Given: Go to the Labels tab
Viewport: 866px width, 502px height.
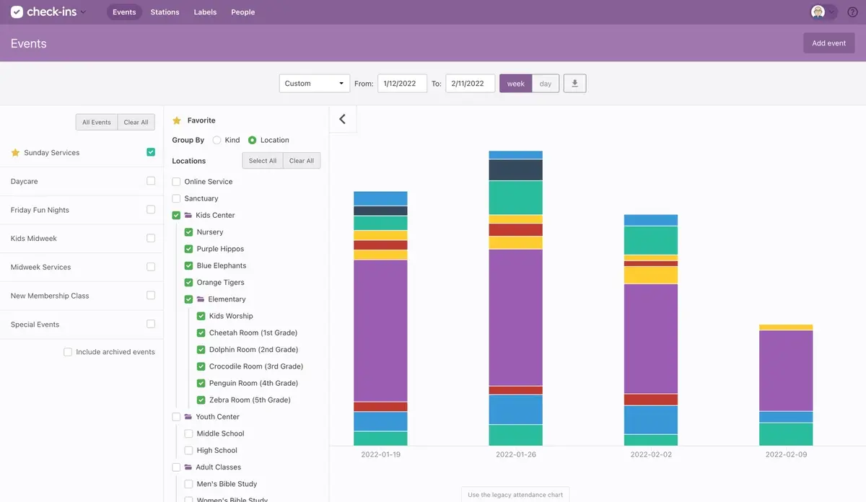Looking at the screenshot, I should tap(205, 12).
